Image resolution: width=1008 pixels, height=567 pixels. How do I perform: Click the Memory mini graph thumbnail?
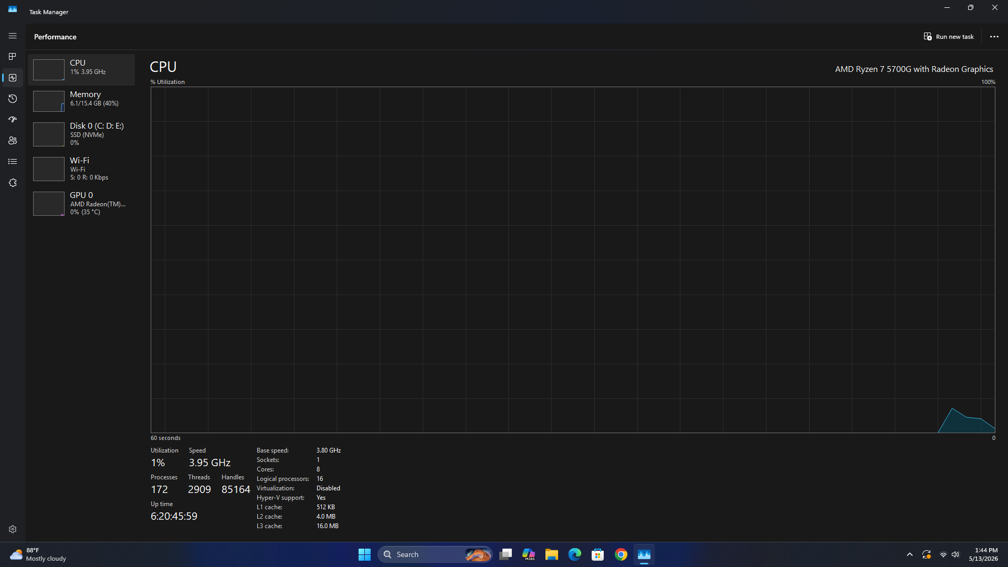tap(49, 101)
